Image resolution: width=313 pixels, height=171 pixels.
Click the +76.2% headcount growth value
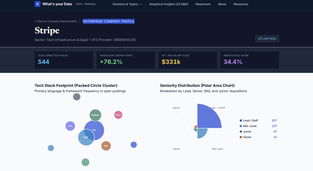[111, 62]
